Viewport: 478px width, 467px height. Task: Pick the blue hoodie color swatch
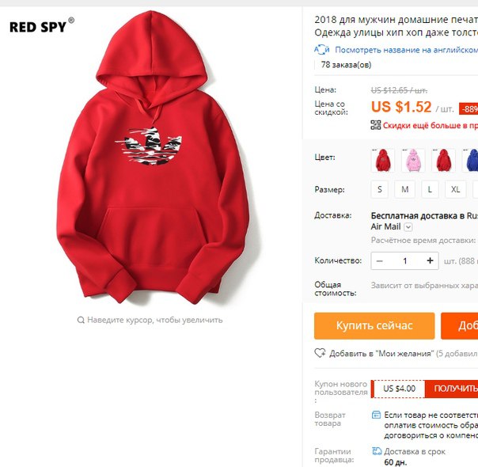pos(470,160)
